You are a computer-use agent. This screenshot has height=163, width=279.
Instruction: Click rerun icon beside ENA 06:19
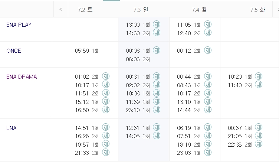(208, 127)
